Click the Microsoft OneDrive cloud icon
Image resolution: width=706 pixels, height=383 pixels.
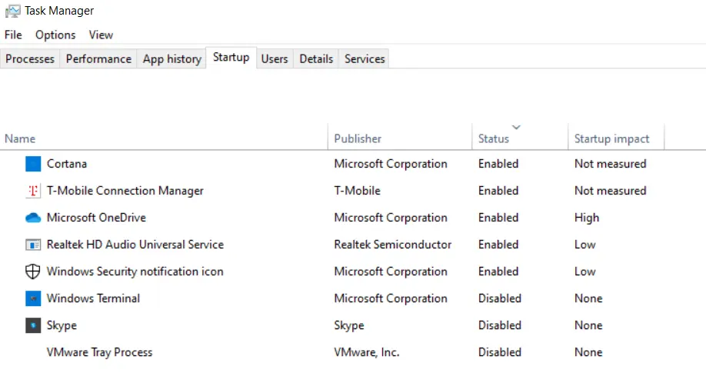[33, 218]
